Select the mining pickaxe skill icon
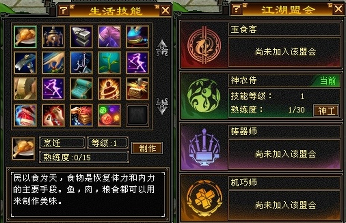 coord(25,63)
